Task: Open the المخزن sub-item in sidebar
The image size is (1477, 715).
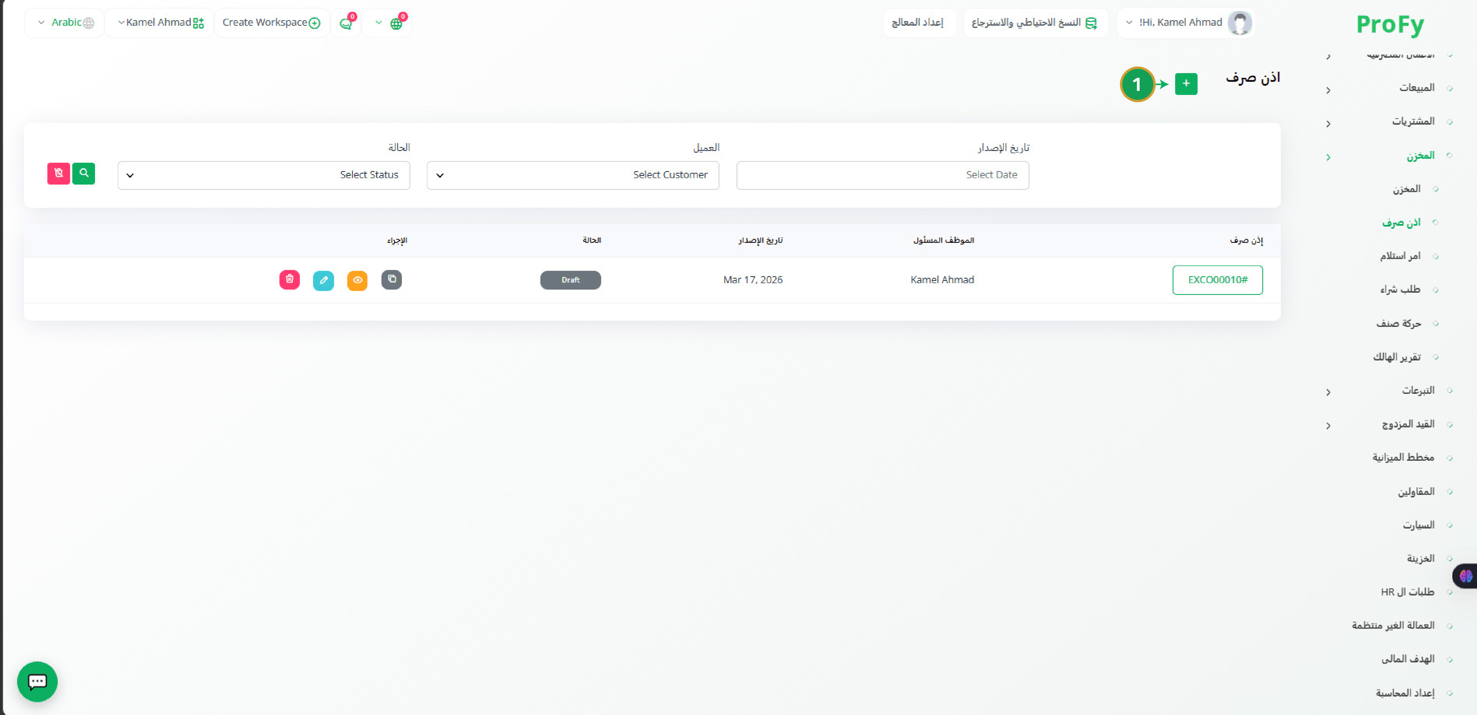Action: [1406, 188]
